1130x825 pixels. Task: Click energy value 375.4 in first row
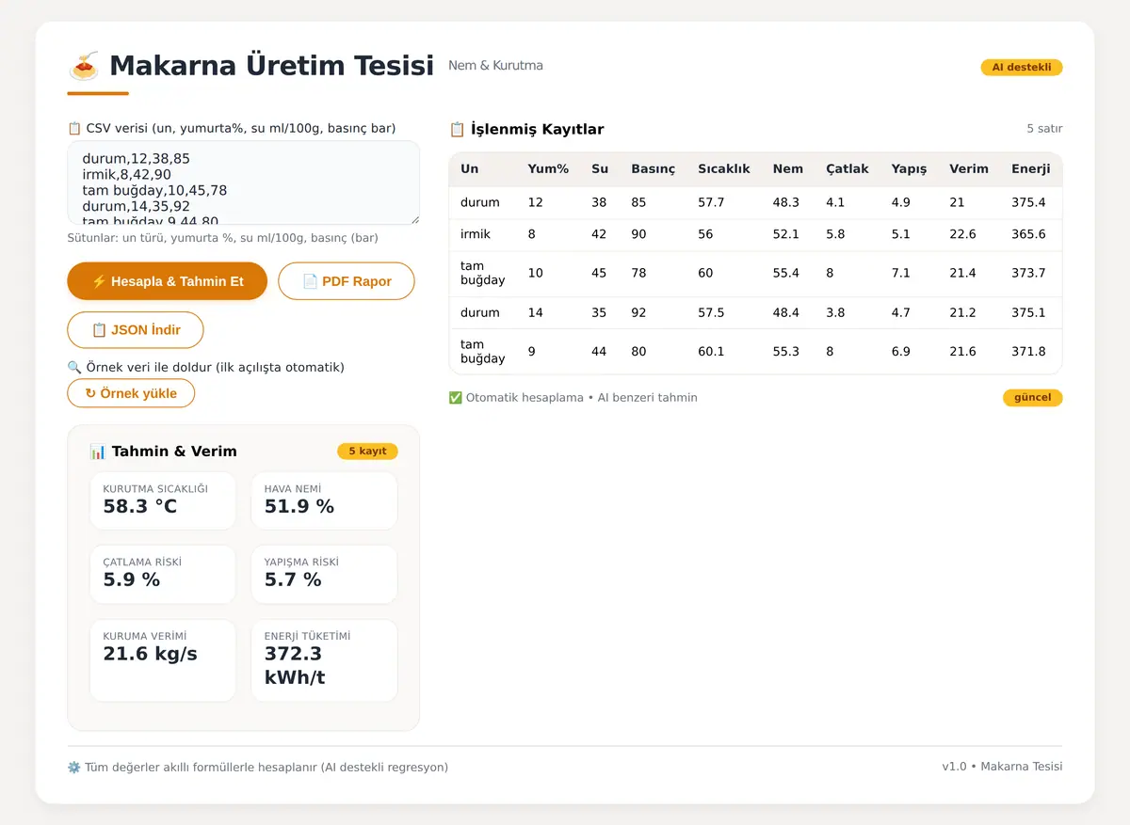(1028, 202)
